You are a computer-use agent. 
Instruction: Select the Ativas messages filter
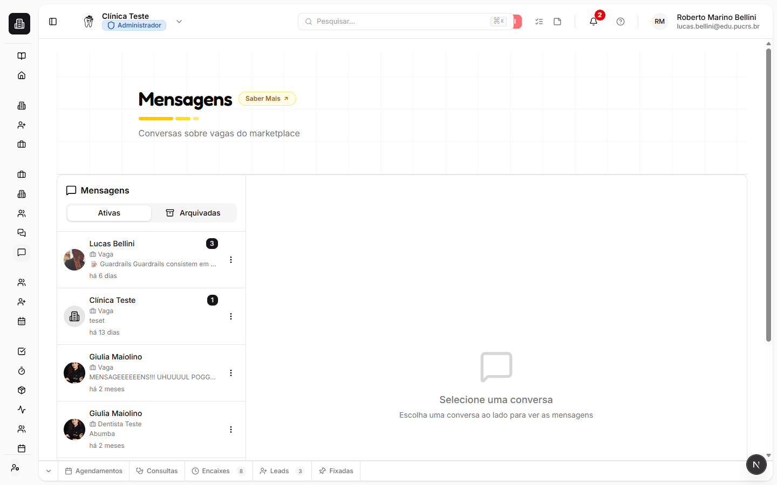(109, 212)
